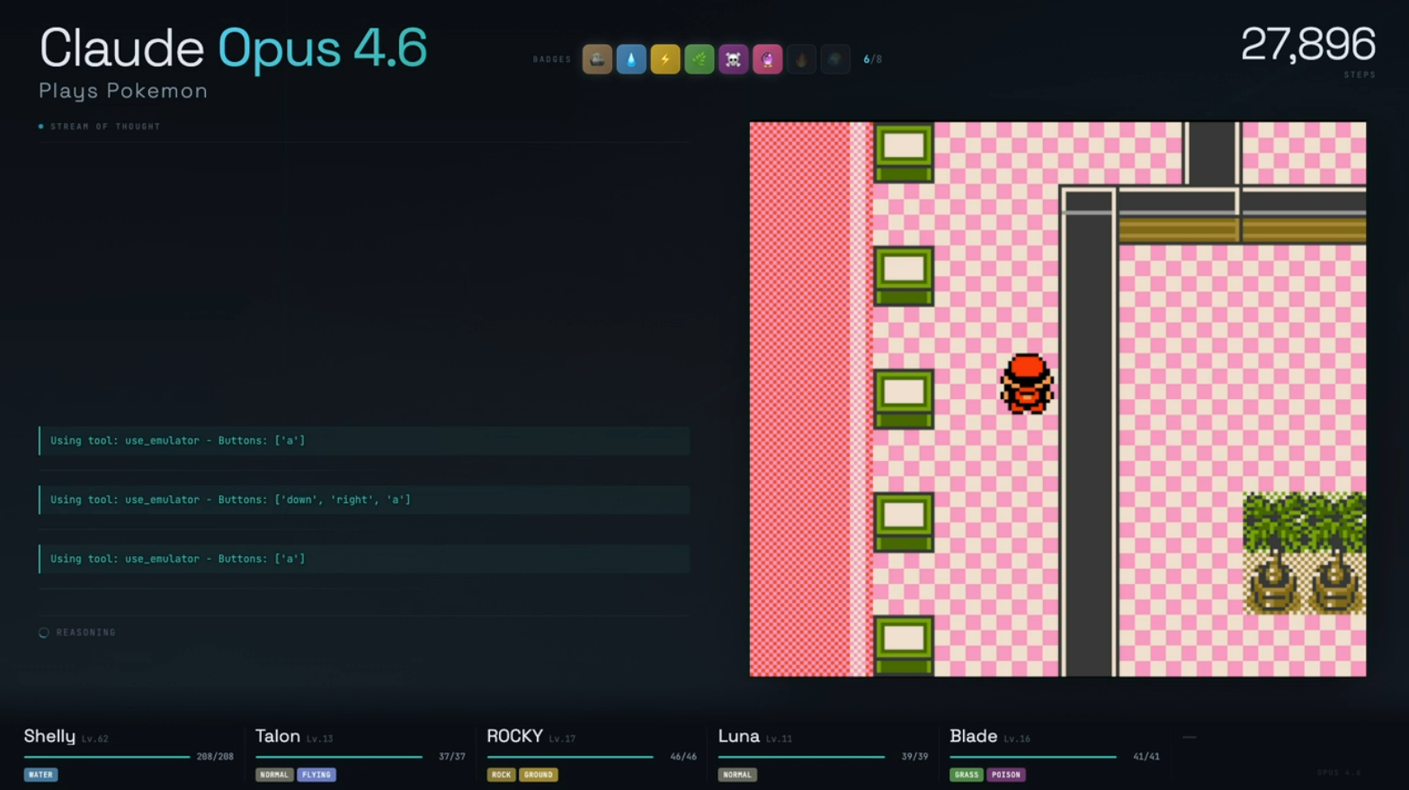Click the ROCK type tag under ROCKY
Screen dimensions: 1409x790
point(501,775)
